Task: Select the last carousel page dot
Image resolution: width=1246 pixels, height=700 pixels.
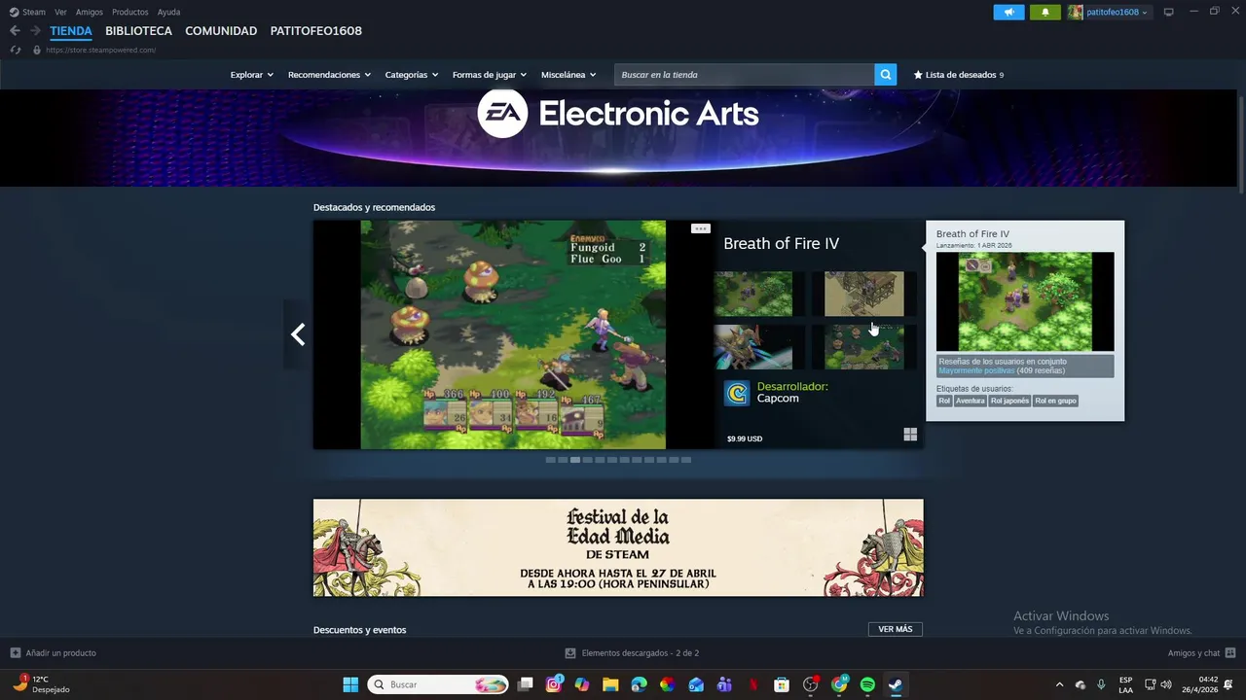Action: (x=686, y=460)
